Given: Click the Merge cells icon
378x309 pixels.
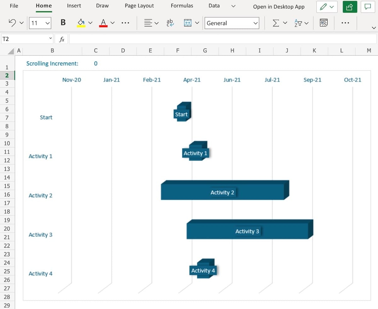Looking at the screenshot, I should [188, 23].
